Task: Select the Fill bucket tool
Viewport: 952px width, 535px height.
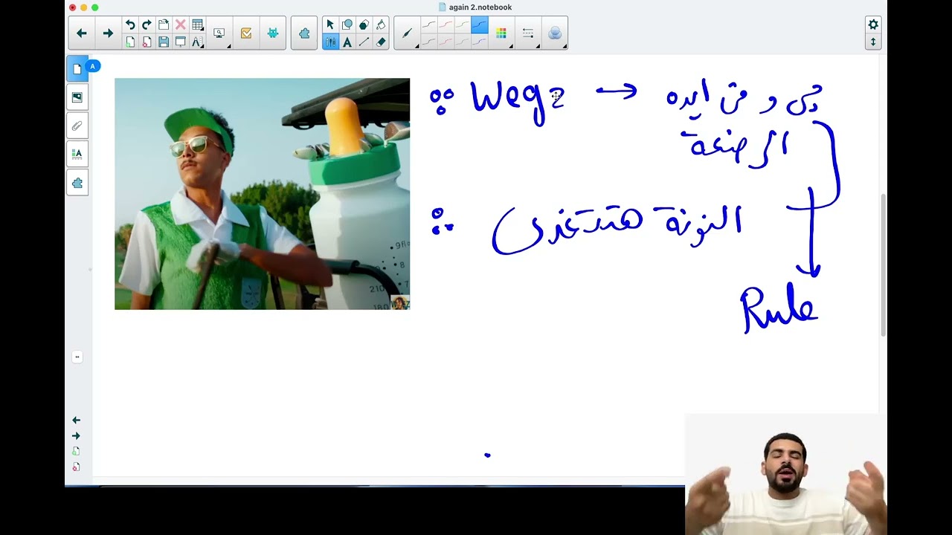Action: (381, 25)
